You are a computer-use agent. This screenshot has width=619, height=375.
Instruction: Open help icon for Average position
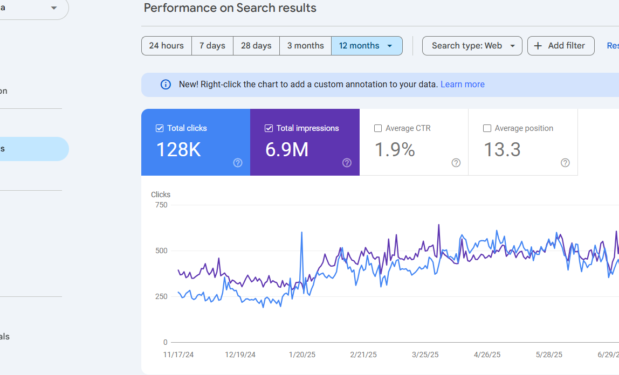(x=565, y=163)
